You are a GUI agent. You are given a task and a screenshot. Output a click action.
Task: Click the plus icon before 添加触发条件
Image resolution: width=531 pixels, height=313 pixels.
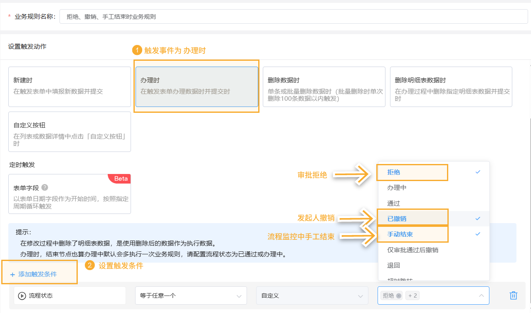tap(12, 275)
